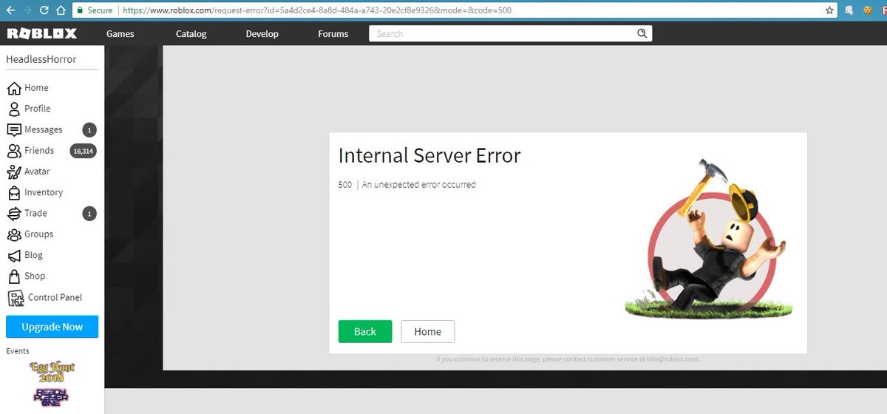This screenshot has height=414, width=887.
Task: Open the Inventory link in sidebar
Action: [44, 192]
